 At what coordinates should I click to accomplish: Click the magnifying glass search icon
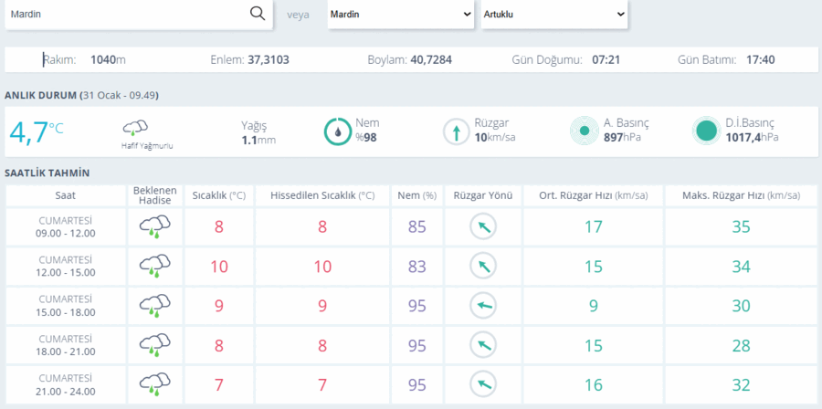pyautogui.click(x=258, y=14)
